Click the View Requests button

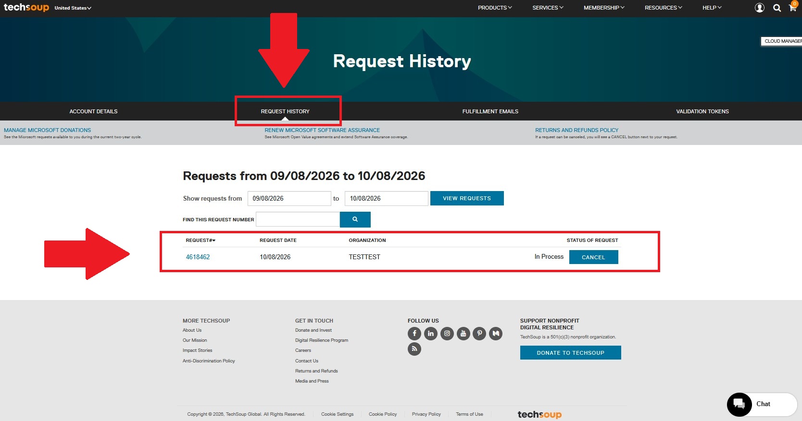click(x=467, y=198)
